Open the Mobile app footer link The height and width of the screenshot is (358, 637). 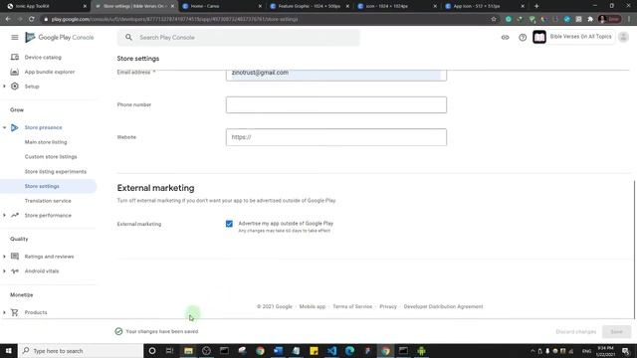(312, 306)
